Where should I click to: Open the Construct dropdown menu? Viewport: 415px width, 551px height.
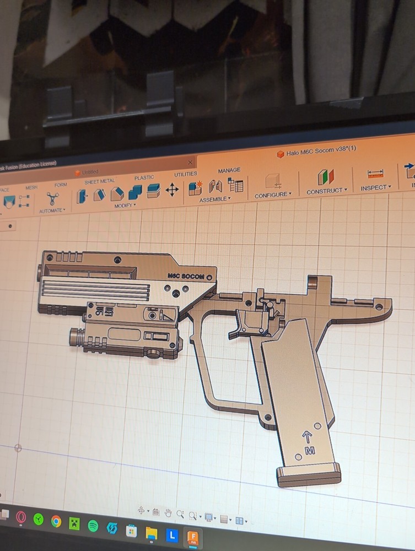(x=327, y=191)
